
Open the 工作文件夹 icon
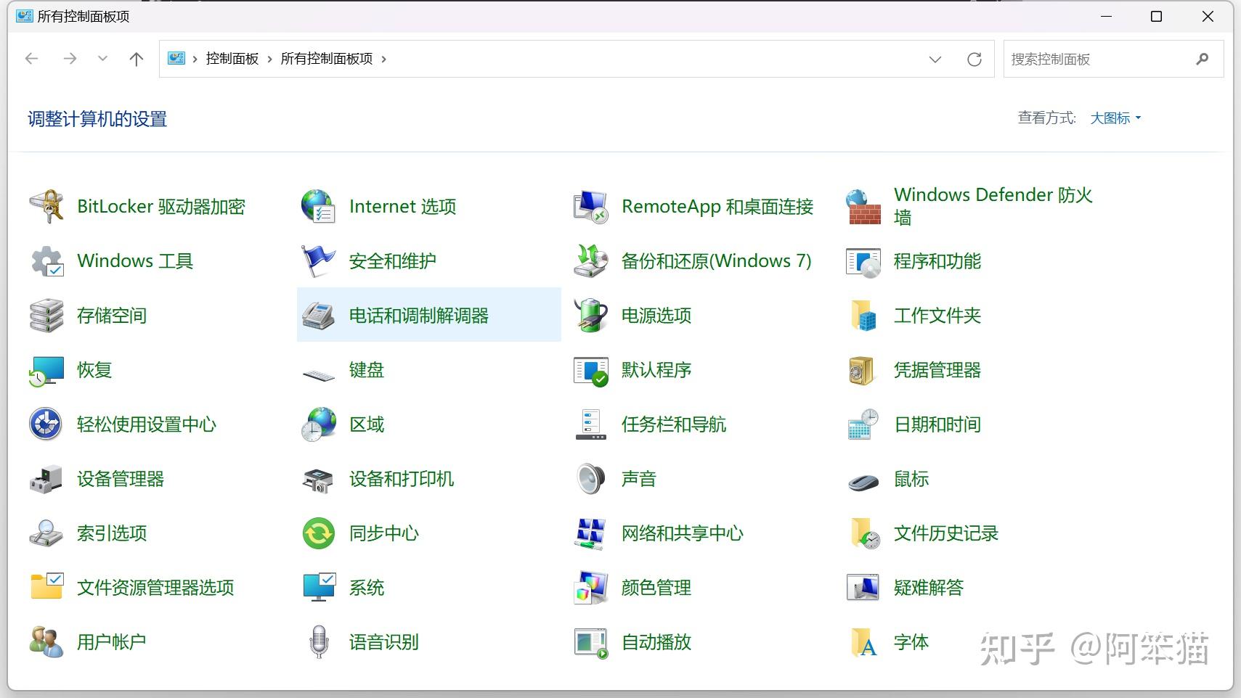coord(863,316)
